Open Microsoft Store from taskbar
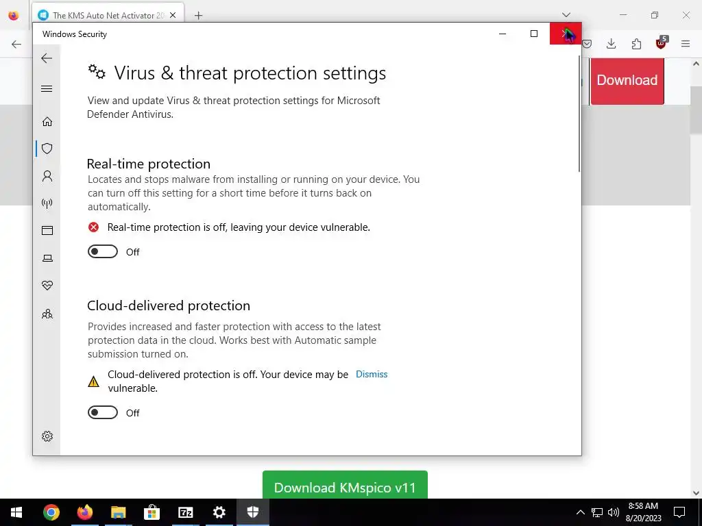The image size is (702, 526). coord(152,512)
